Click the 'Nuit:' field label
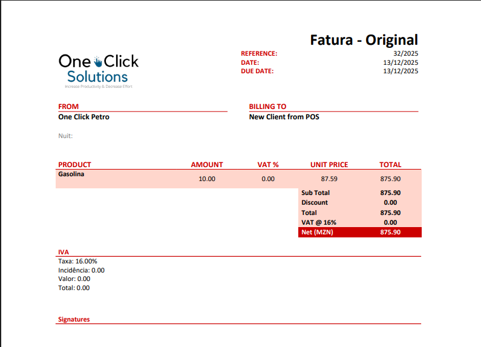 point(65,136)
